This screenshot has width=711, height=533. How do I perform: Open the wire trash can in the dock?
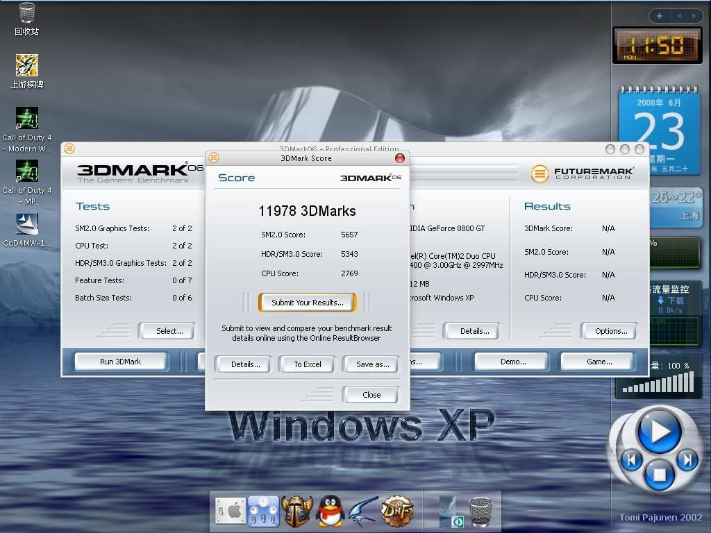pos(480,512)
